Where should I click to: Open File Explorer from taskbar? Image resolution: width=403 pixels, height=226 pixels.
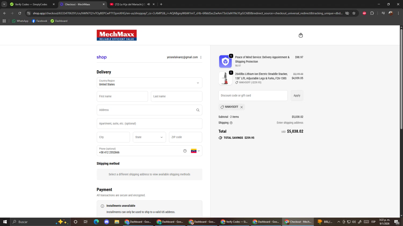click(x=117, y=222)
